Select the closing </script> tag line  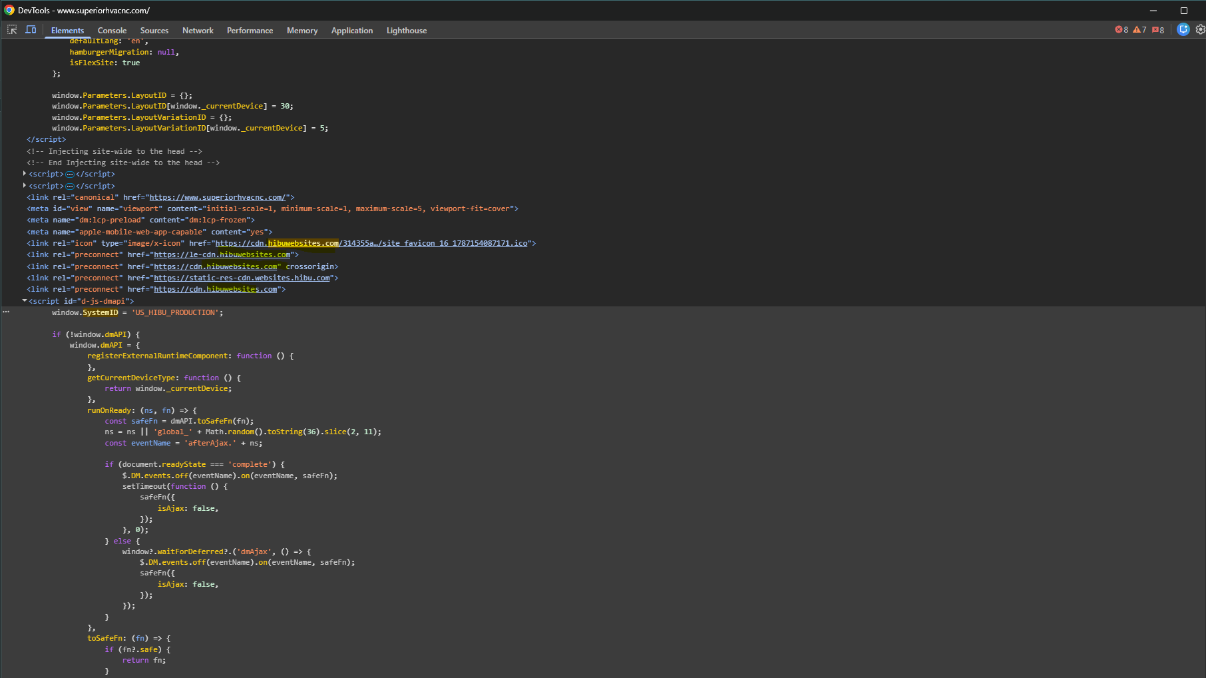(x=46, y=139)
